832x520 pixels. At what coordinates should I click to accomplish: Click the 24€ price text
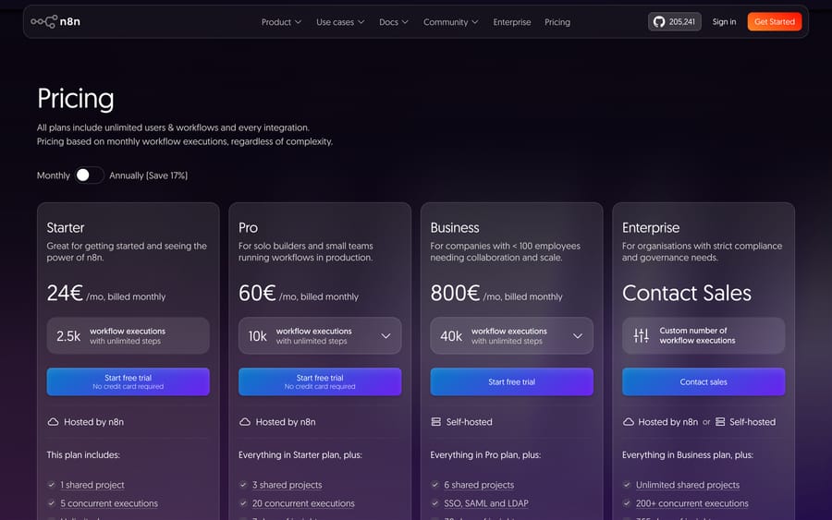65,293
